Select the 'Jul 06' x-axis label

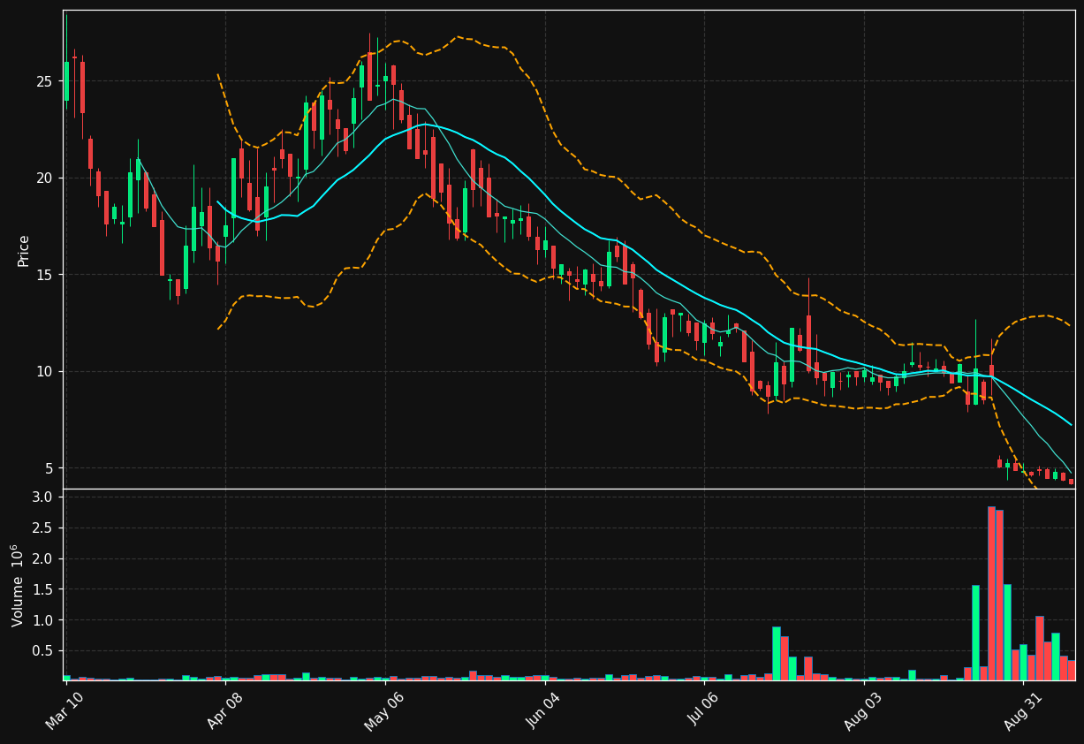pos(703,711)
